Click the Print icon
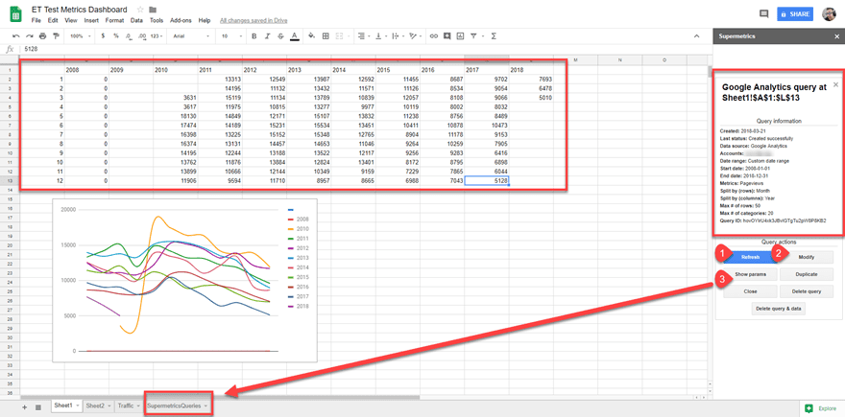 pyautogui.click(x=42, y=36)
